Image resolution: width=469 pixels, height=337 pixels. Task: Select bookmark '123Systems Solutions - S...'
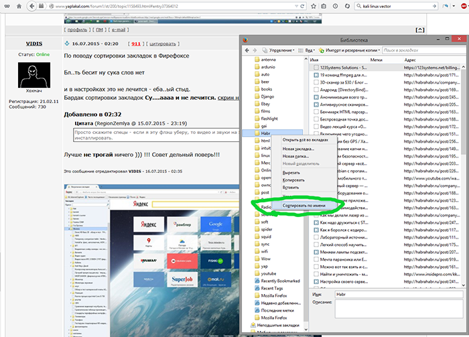pos(385,68)
